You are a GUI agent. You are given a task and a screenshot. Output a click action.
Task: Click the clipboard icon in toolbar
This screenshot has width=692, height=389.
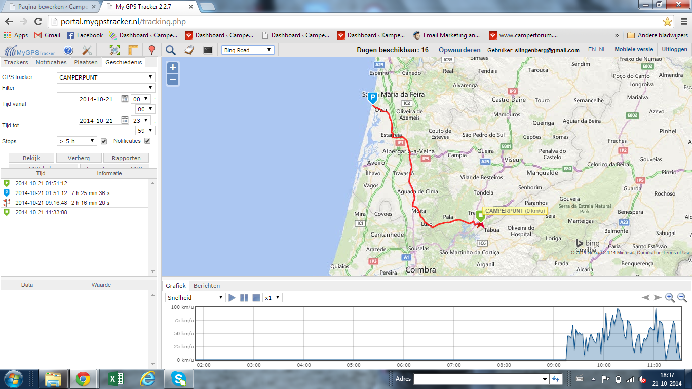[x=189, y=50]
